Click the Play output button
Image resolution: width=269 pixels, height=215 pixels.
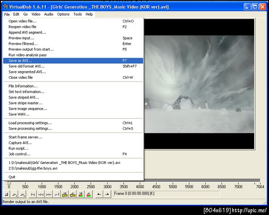point(22,194)
